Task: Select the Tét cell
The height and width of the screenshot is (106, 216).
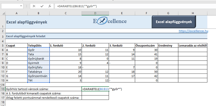Action: [x=39, y=80]
